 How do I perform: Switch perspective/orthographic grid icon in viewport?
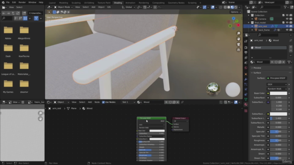coord(238,50)
